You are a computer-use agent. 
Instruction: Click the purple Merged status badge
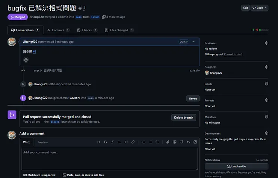(18, 17)
